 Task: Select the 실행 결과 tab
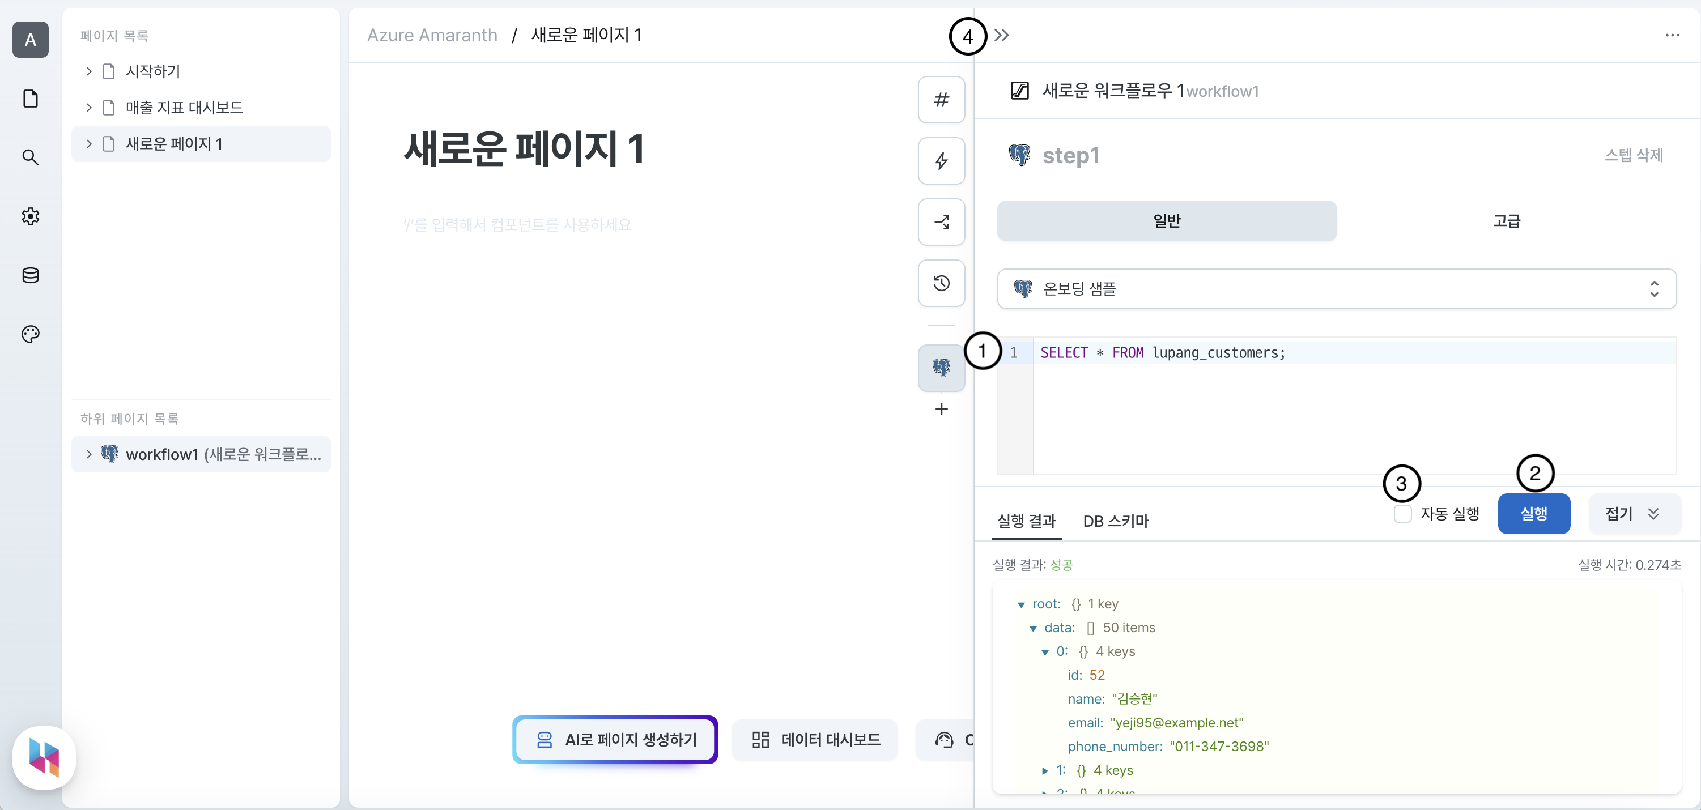pyautogui.click(x=1026, y=522)
